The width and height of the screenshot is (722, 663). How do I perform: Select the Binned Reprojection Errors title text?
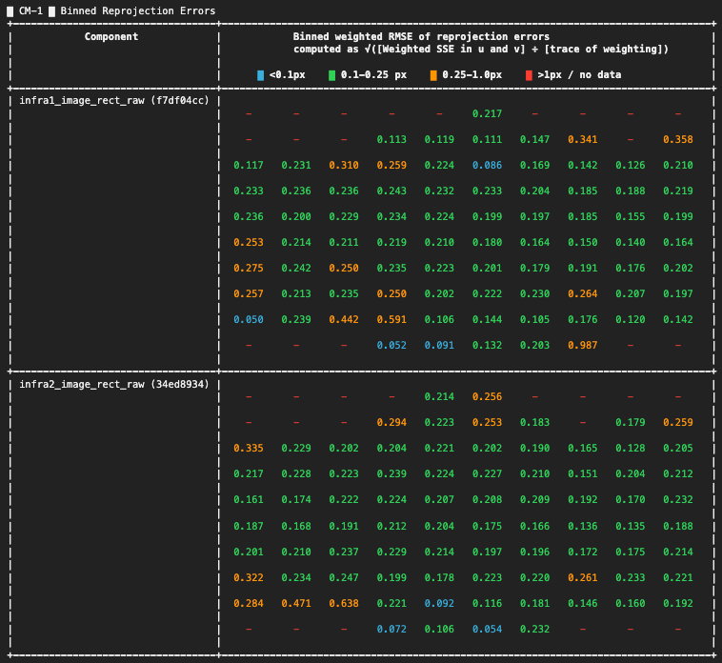pos(137,11)
